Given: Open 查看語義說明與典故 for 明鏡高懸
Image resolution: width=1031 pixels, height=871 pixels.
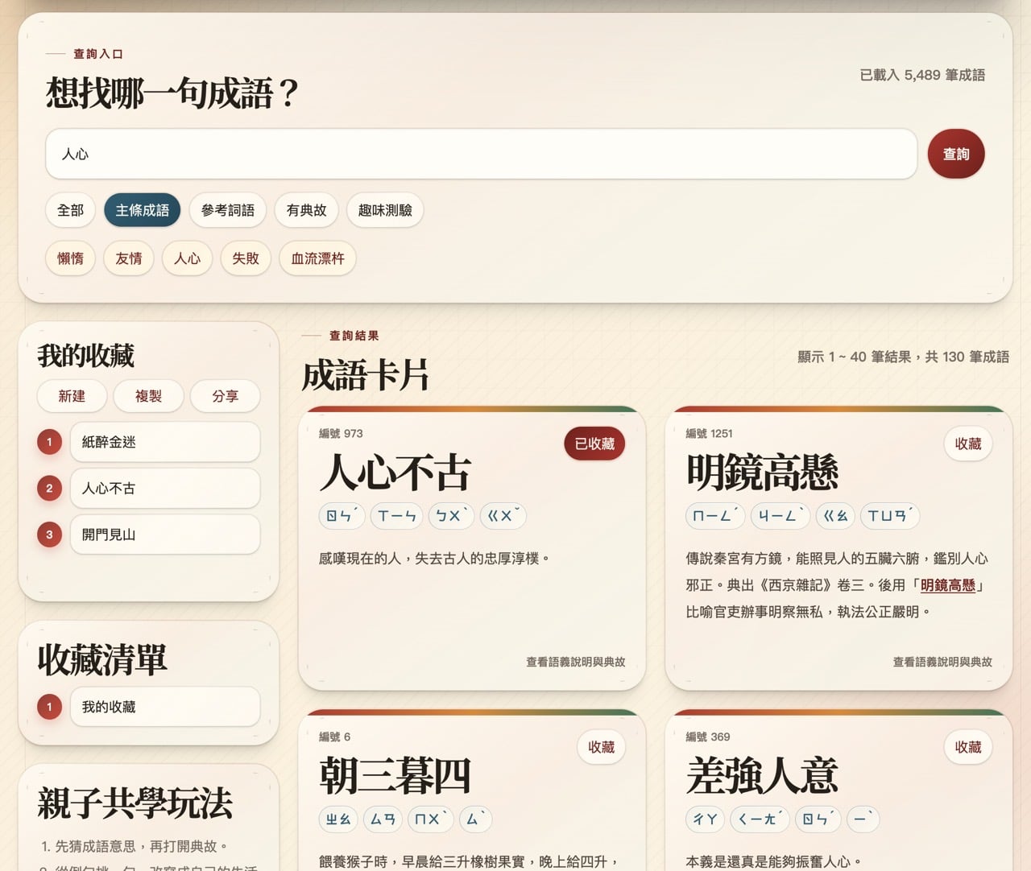Looking at the screenshot, I should point(942,662).
